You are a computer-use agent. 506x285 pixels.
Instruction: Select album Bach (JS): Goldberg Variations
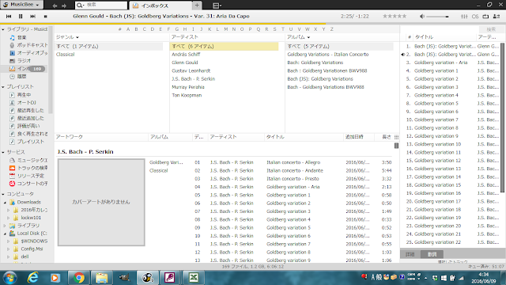pos(320,79)
